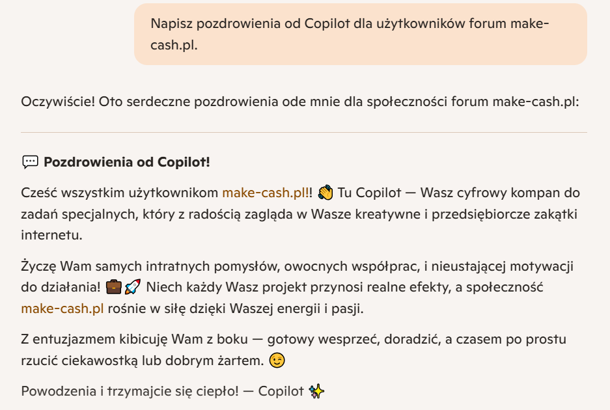Click the intro line starting "Oczywiście! Oto serdeczne"
This screenshot has width=610, height=410.
(x=300, y=102)
